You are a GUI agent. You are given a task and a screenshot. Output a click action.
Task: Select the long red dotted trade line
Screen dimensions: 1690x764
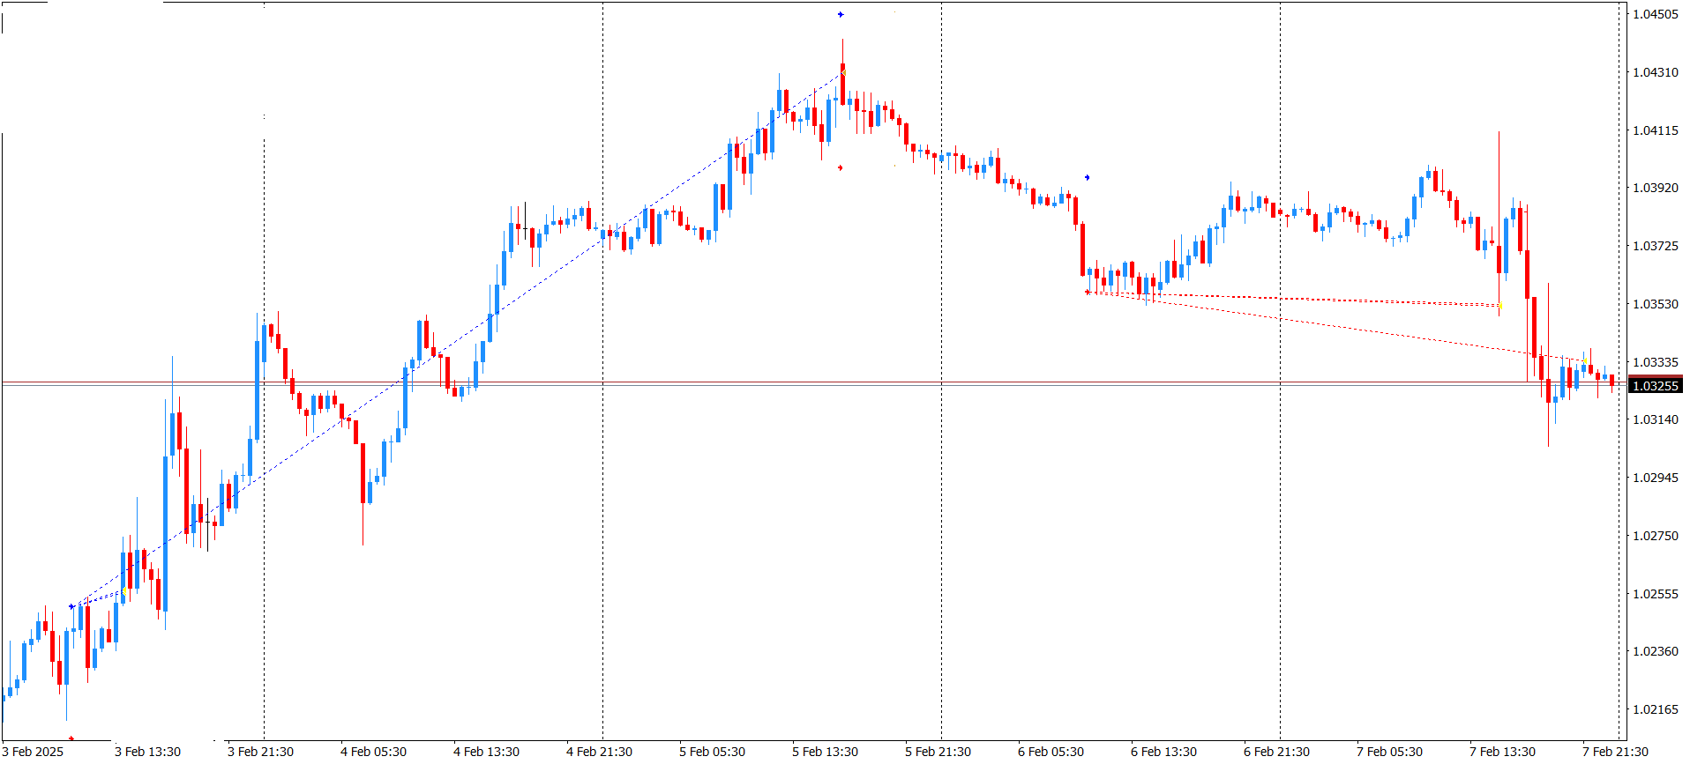pos(1336,326)
